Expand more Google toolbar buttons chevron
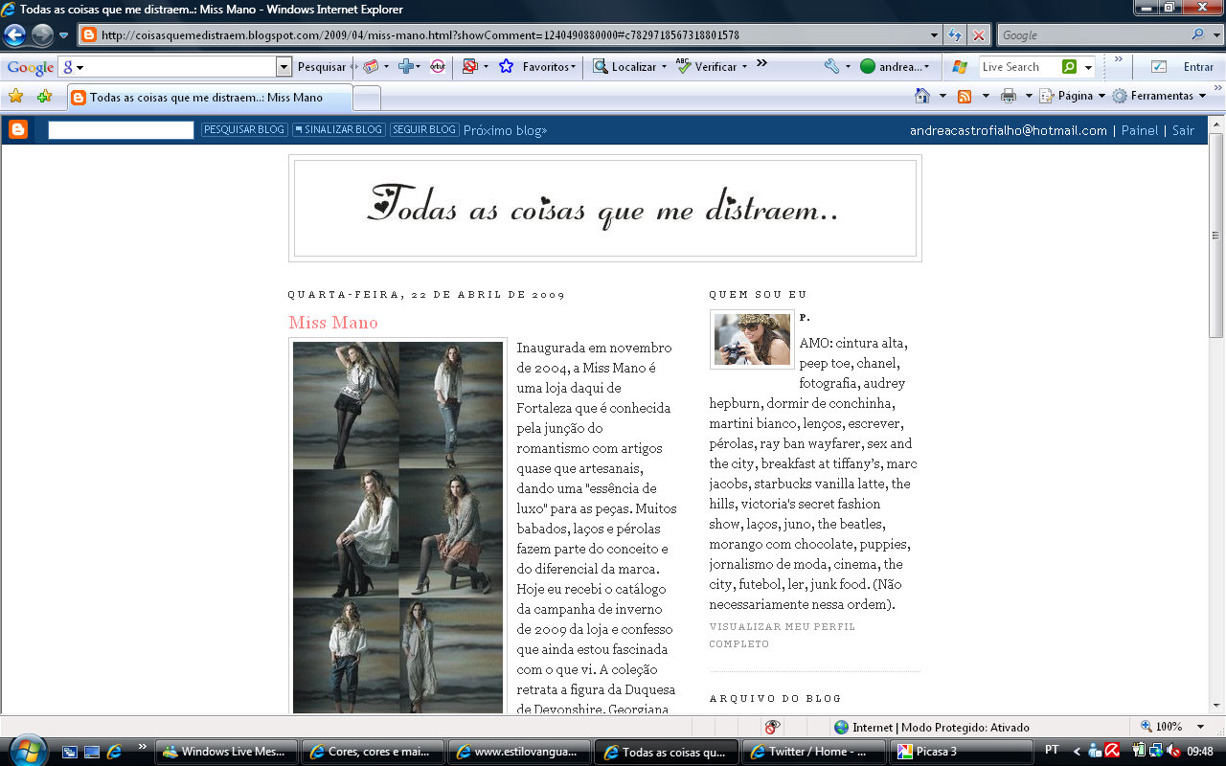Screen dimensions: 1226x766 click(x=761, y=63)
